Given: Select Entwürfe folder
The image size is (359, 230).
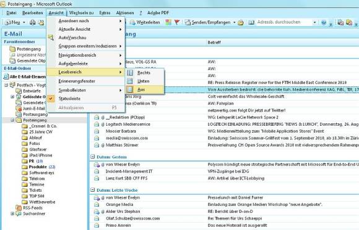Looking at the screenshot, I should click(28, 91).
